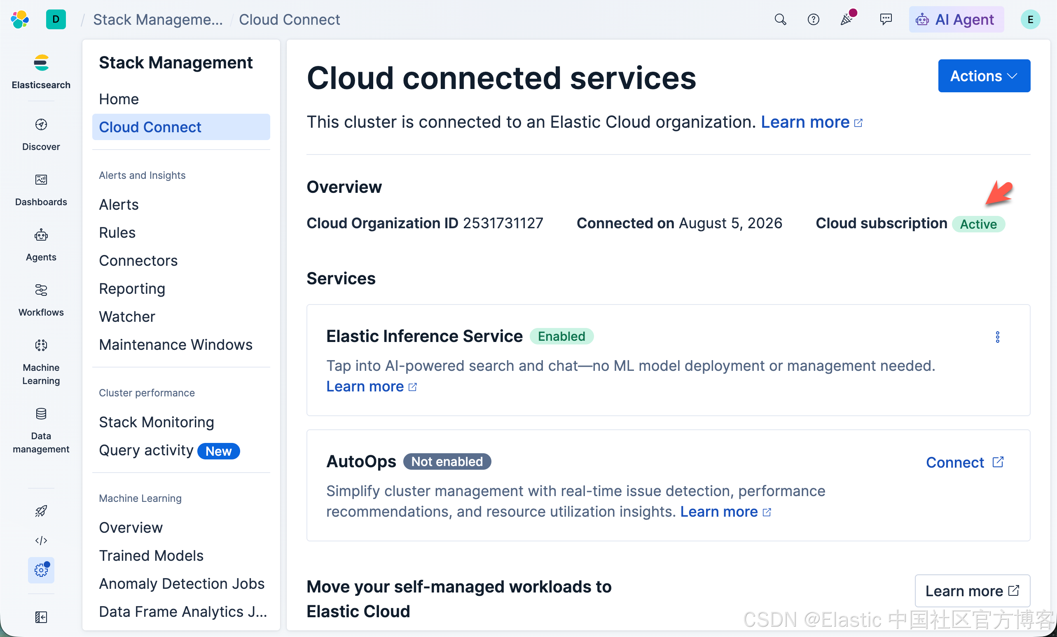1057x637 pixels.
Task: Open Data management from the side navigation
Action: click(x=41, y=431)
